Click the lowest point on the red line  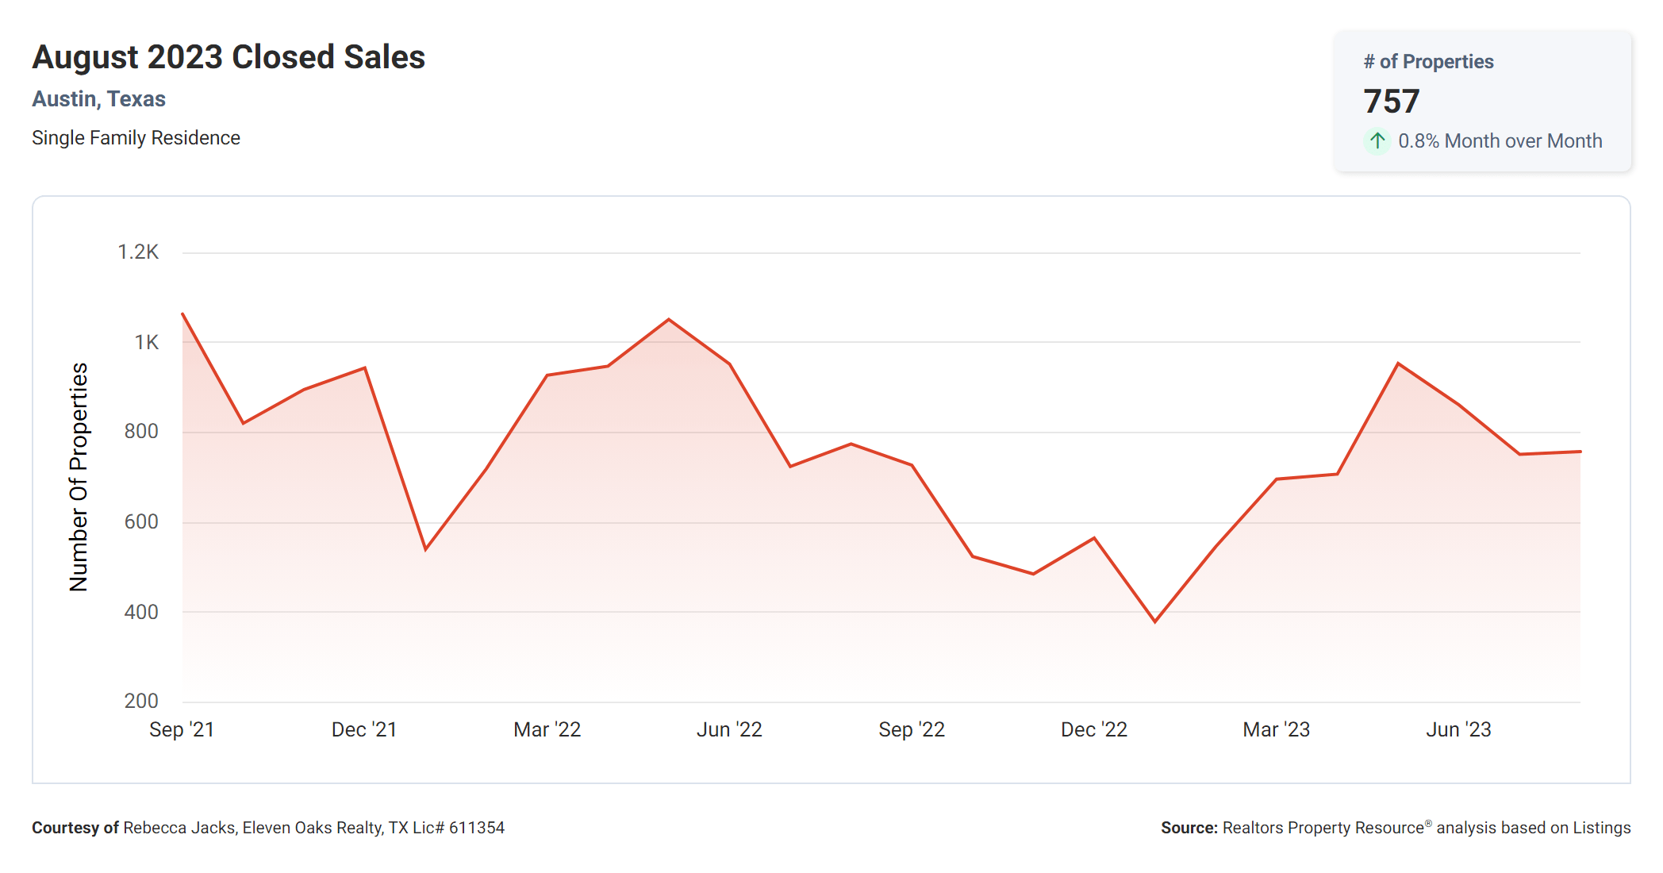pos(1155,621)
